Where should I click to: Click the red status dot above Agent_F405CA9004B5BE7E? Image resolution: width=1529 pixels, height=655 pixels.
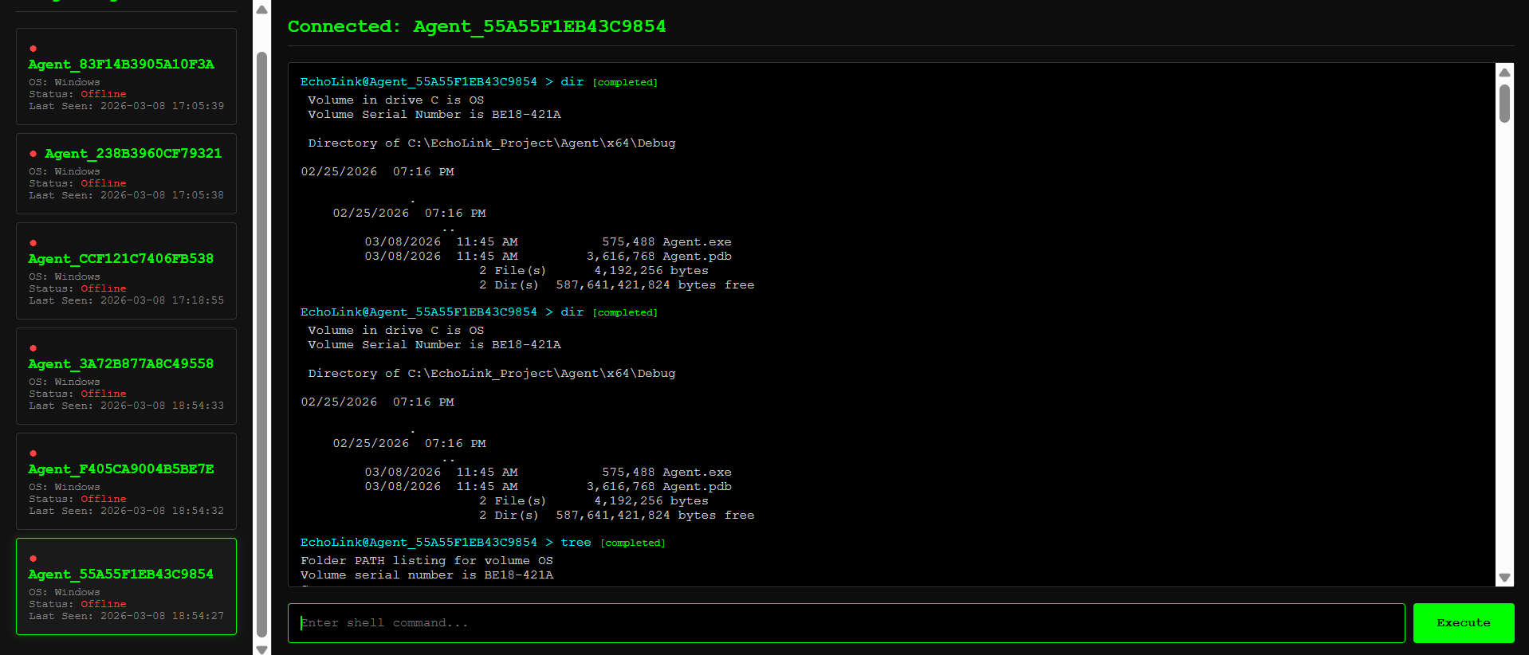(x=33, y=453)
